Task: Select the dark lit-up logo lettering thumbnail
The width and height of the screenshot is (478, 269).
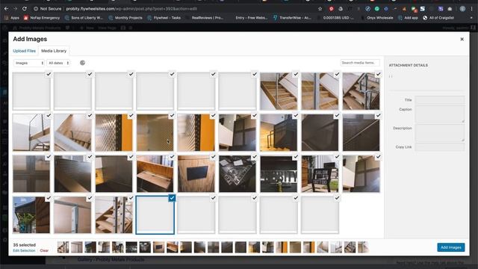Action: pos(279,174)
